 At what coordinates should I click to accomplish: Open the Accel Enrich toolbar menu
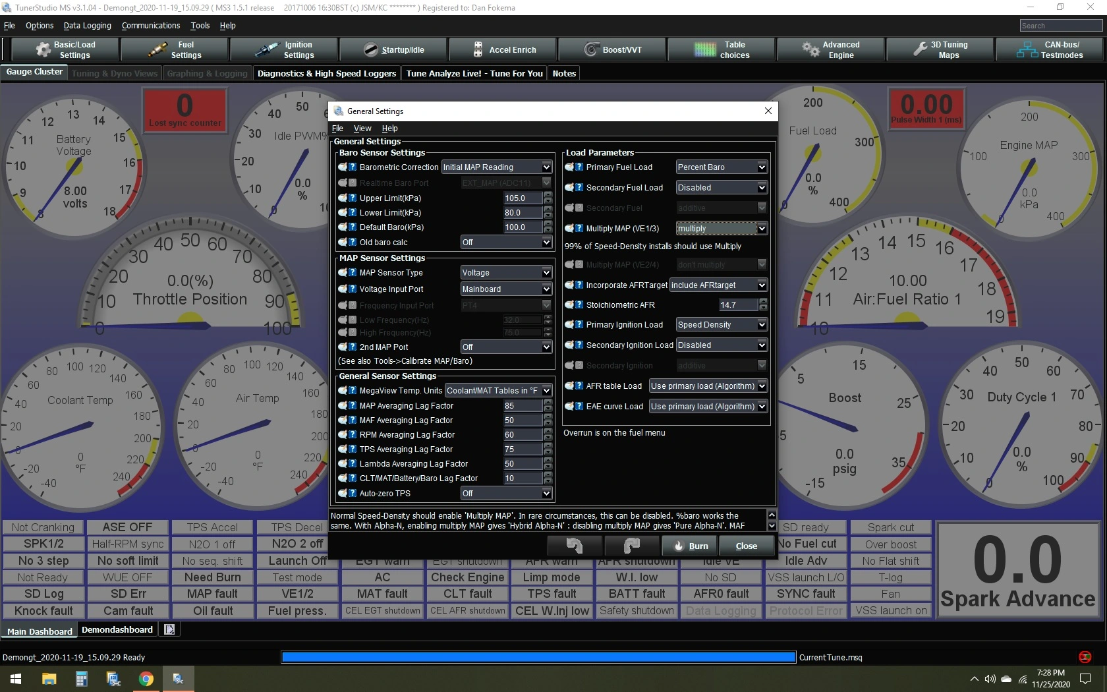pyautogui.click(x=503, y=50)
